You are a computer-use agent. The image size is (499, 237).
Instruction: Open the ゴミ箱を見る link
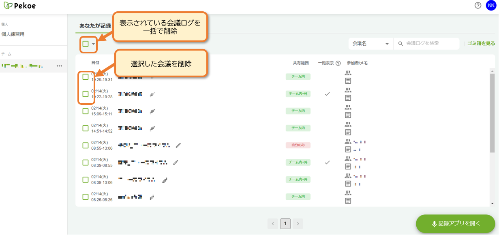coord(481,44)
